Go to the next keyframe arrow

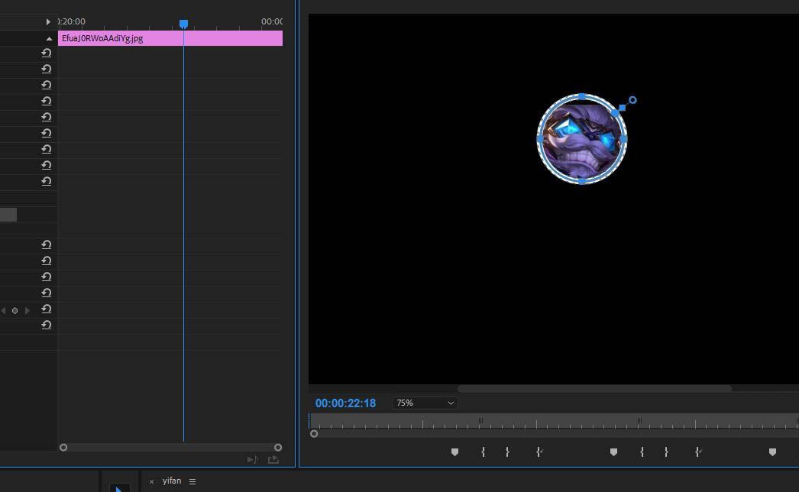[x=27, y=310]
